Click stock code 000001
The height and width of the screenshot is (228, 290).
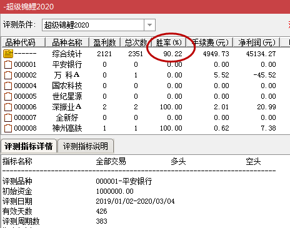(25, 64)
